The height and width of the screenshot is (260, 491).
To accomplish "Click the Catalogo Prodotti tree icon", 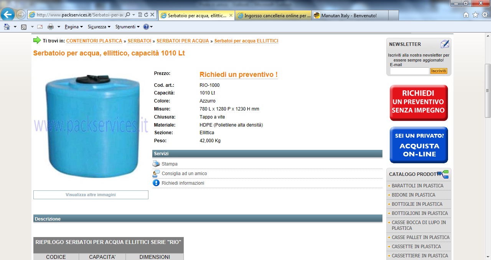I will pos(443,174).
